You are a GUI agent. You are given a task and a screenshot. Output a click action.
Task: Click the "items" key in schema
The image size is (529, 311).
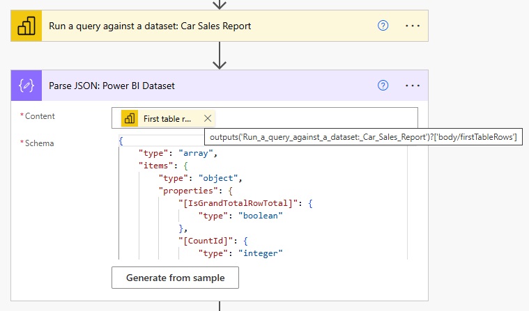[x=156, y=166]
